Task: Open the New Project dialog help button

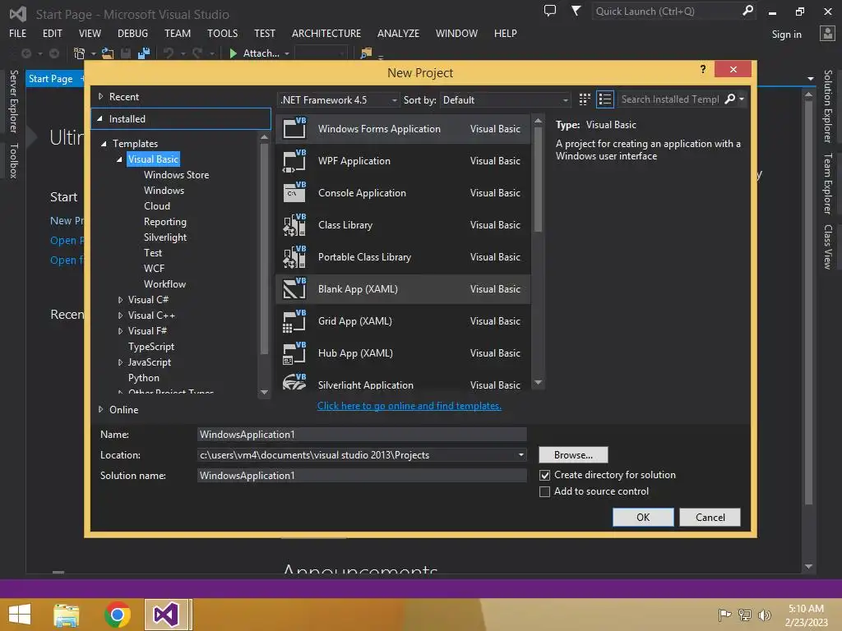Action: pos(703,69)
